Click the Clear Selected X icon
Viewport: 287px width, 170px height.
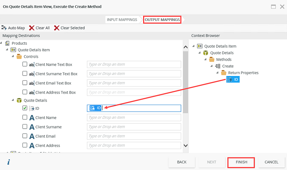[x=57, y=28]
